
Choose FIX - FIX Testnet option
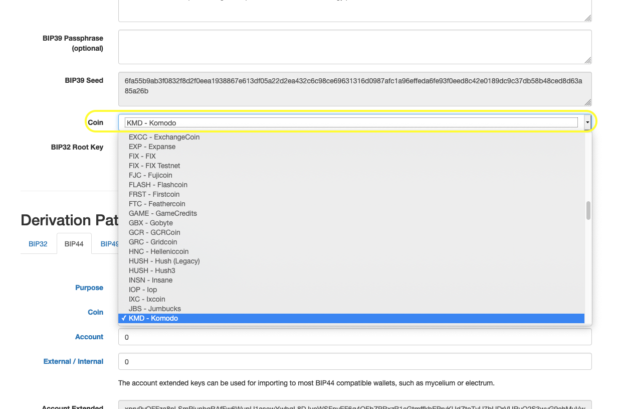click(x=351, y=166)
